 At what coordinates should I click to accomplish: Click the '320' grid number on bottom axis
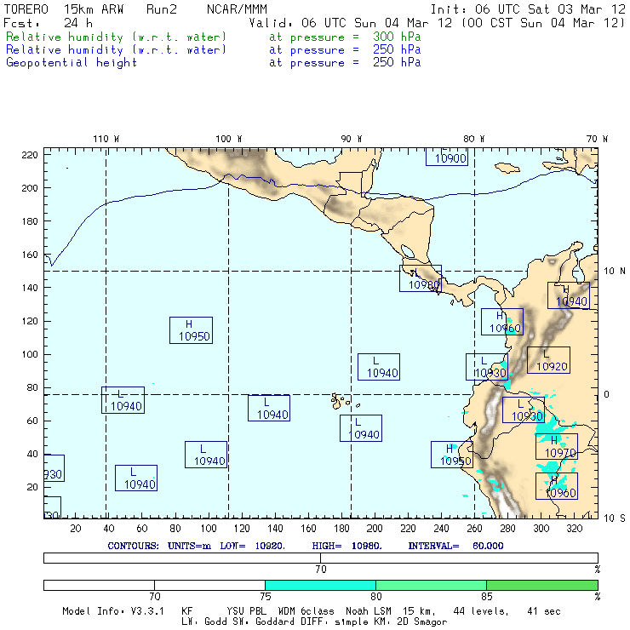(x=574, y=529)
